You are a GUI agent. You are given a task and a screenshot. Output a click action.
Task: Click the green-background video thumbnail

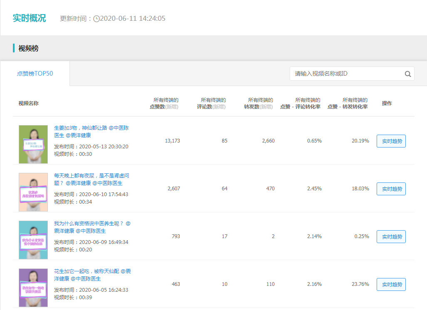[x=33, y=144]
